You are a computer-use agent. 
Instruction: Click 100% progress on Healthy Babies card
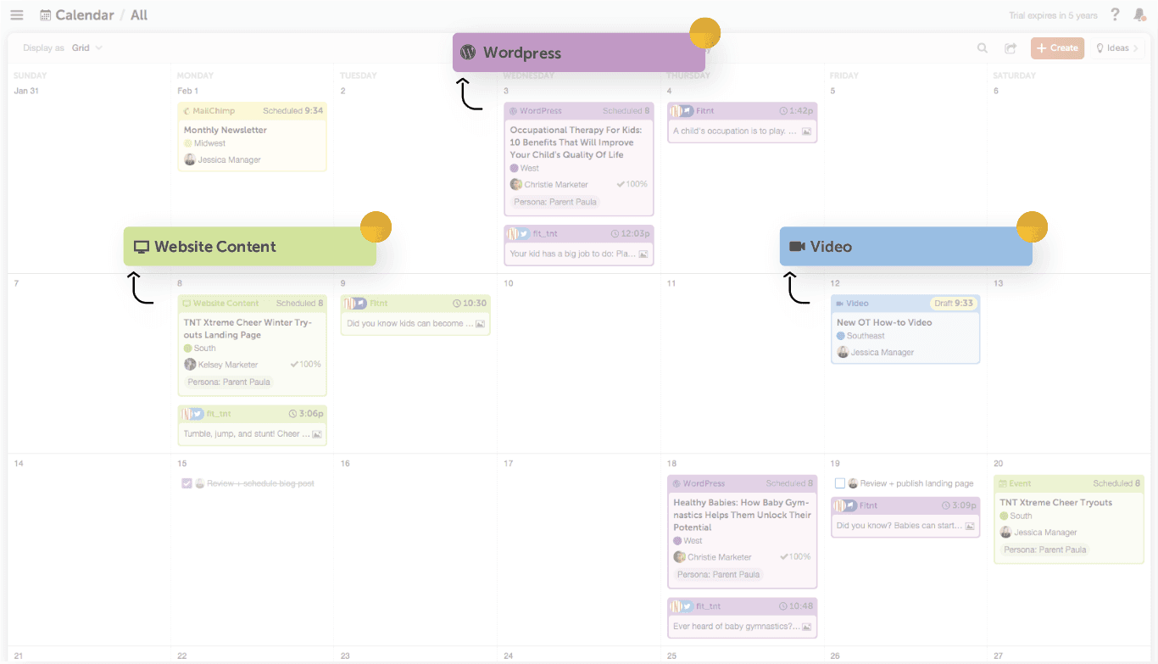tap(795, 557)
